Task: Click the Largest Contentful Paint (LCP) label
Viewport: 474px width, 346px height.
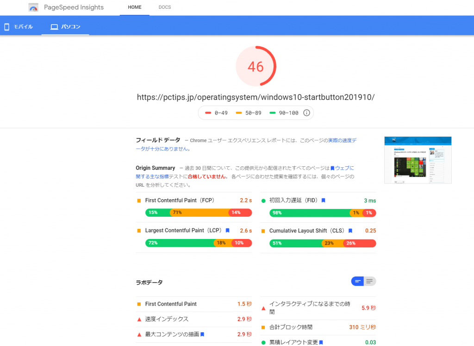Action: (183, 231)
